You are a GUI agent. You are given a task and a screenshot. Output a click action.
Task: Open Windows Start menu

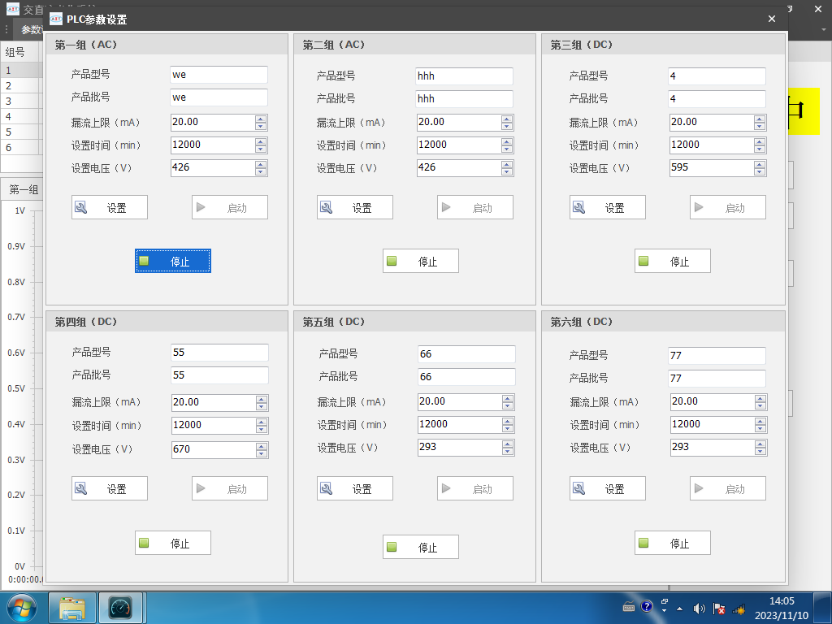[x=21, y=608]
